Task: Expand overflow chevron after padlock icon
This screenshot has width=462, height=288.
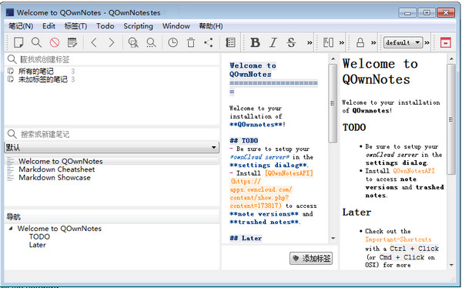Action: (373, 43)
